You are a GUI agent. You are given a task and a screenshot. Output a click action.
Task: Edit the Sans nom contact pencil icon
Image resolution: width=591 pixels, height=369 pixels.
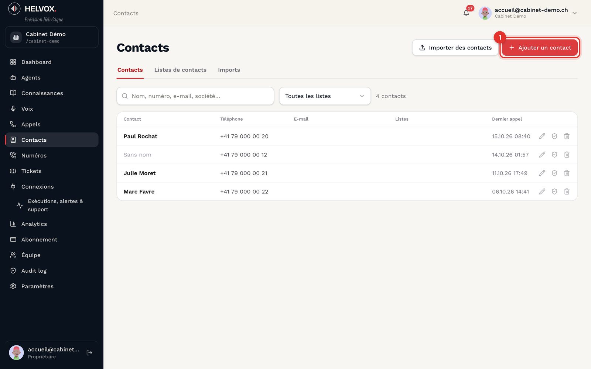pyautogui.click(x=542, y=155)
